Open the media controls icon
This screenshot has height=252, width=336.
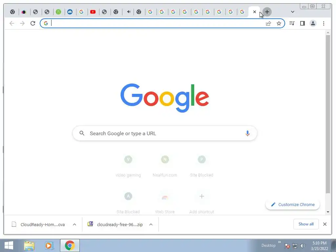(x=292, y=23)
